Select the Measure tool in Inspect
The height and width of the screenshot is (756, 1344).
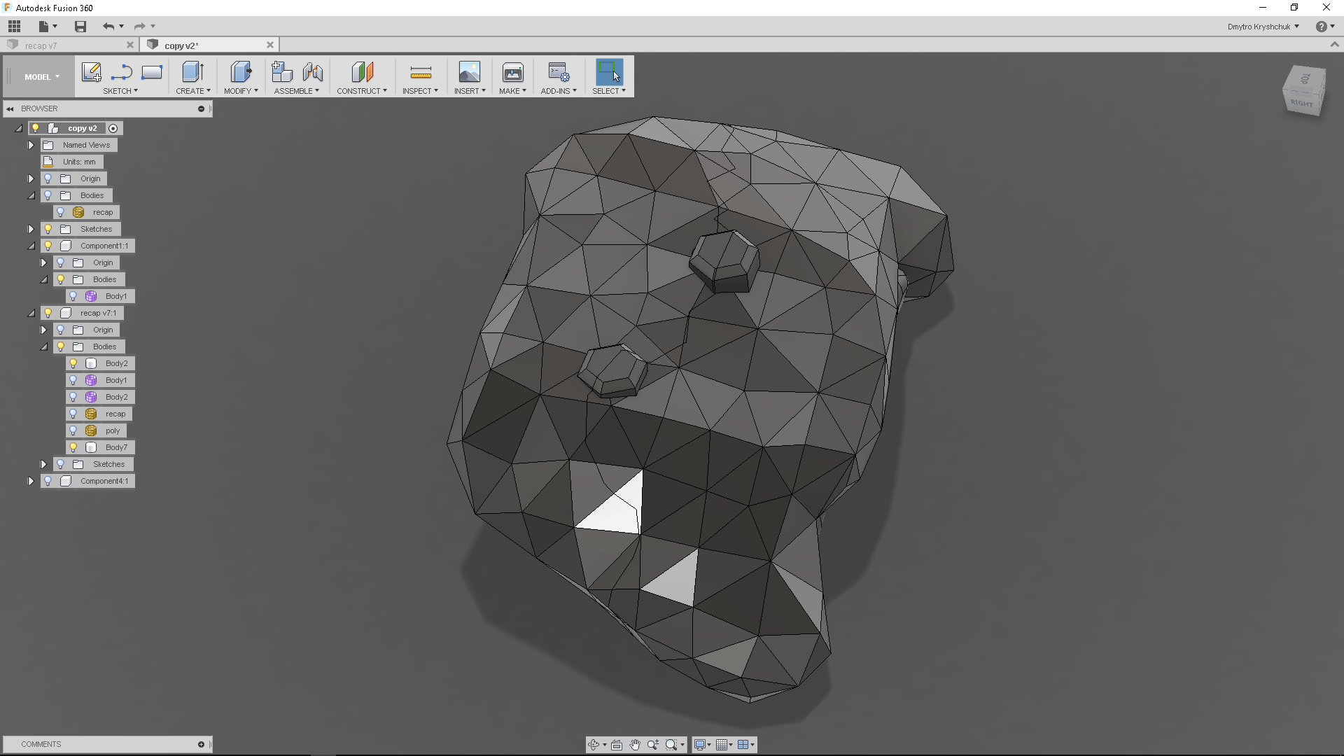[x=421, y=72]
